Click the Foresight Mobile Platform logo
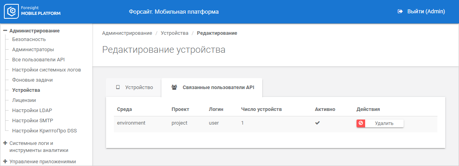 pos(33,12)
